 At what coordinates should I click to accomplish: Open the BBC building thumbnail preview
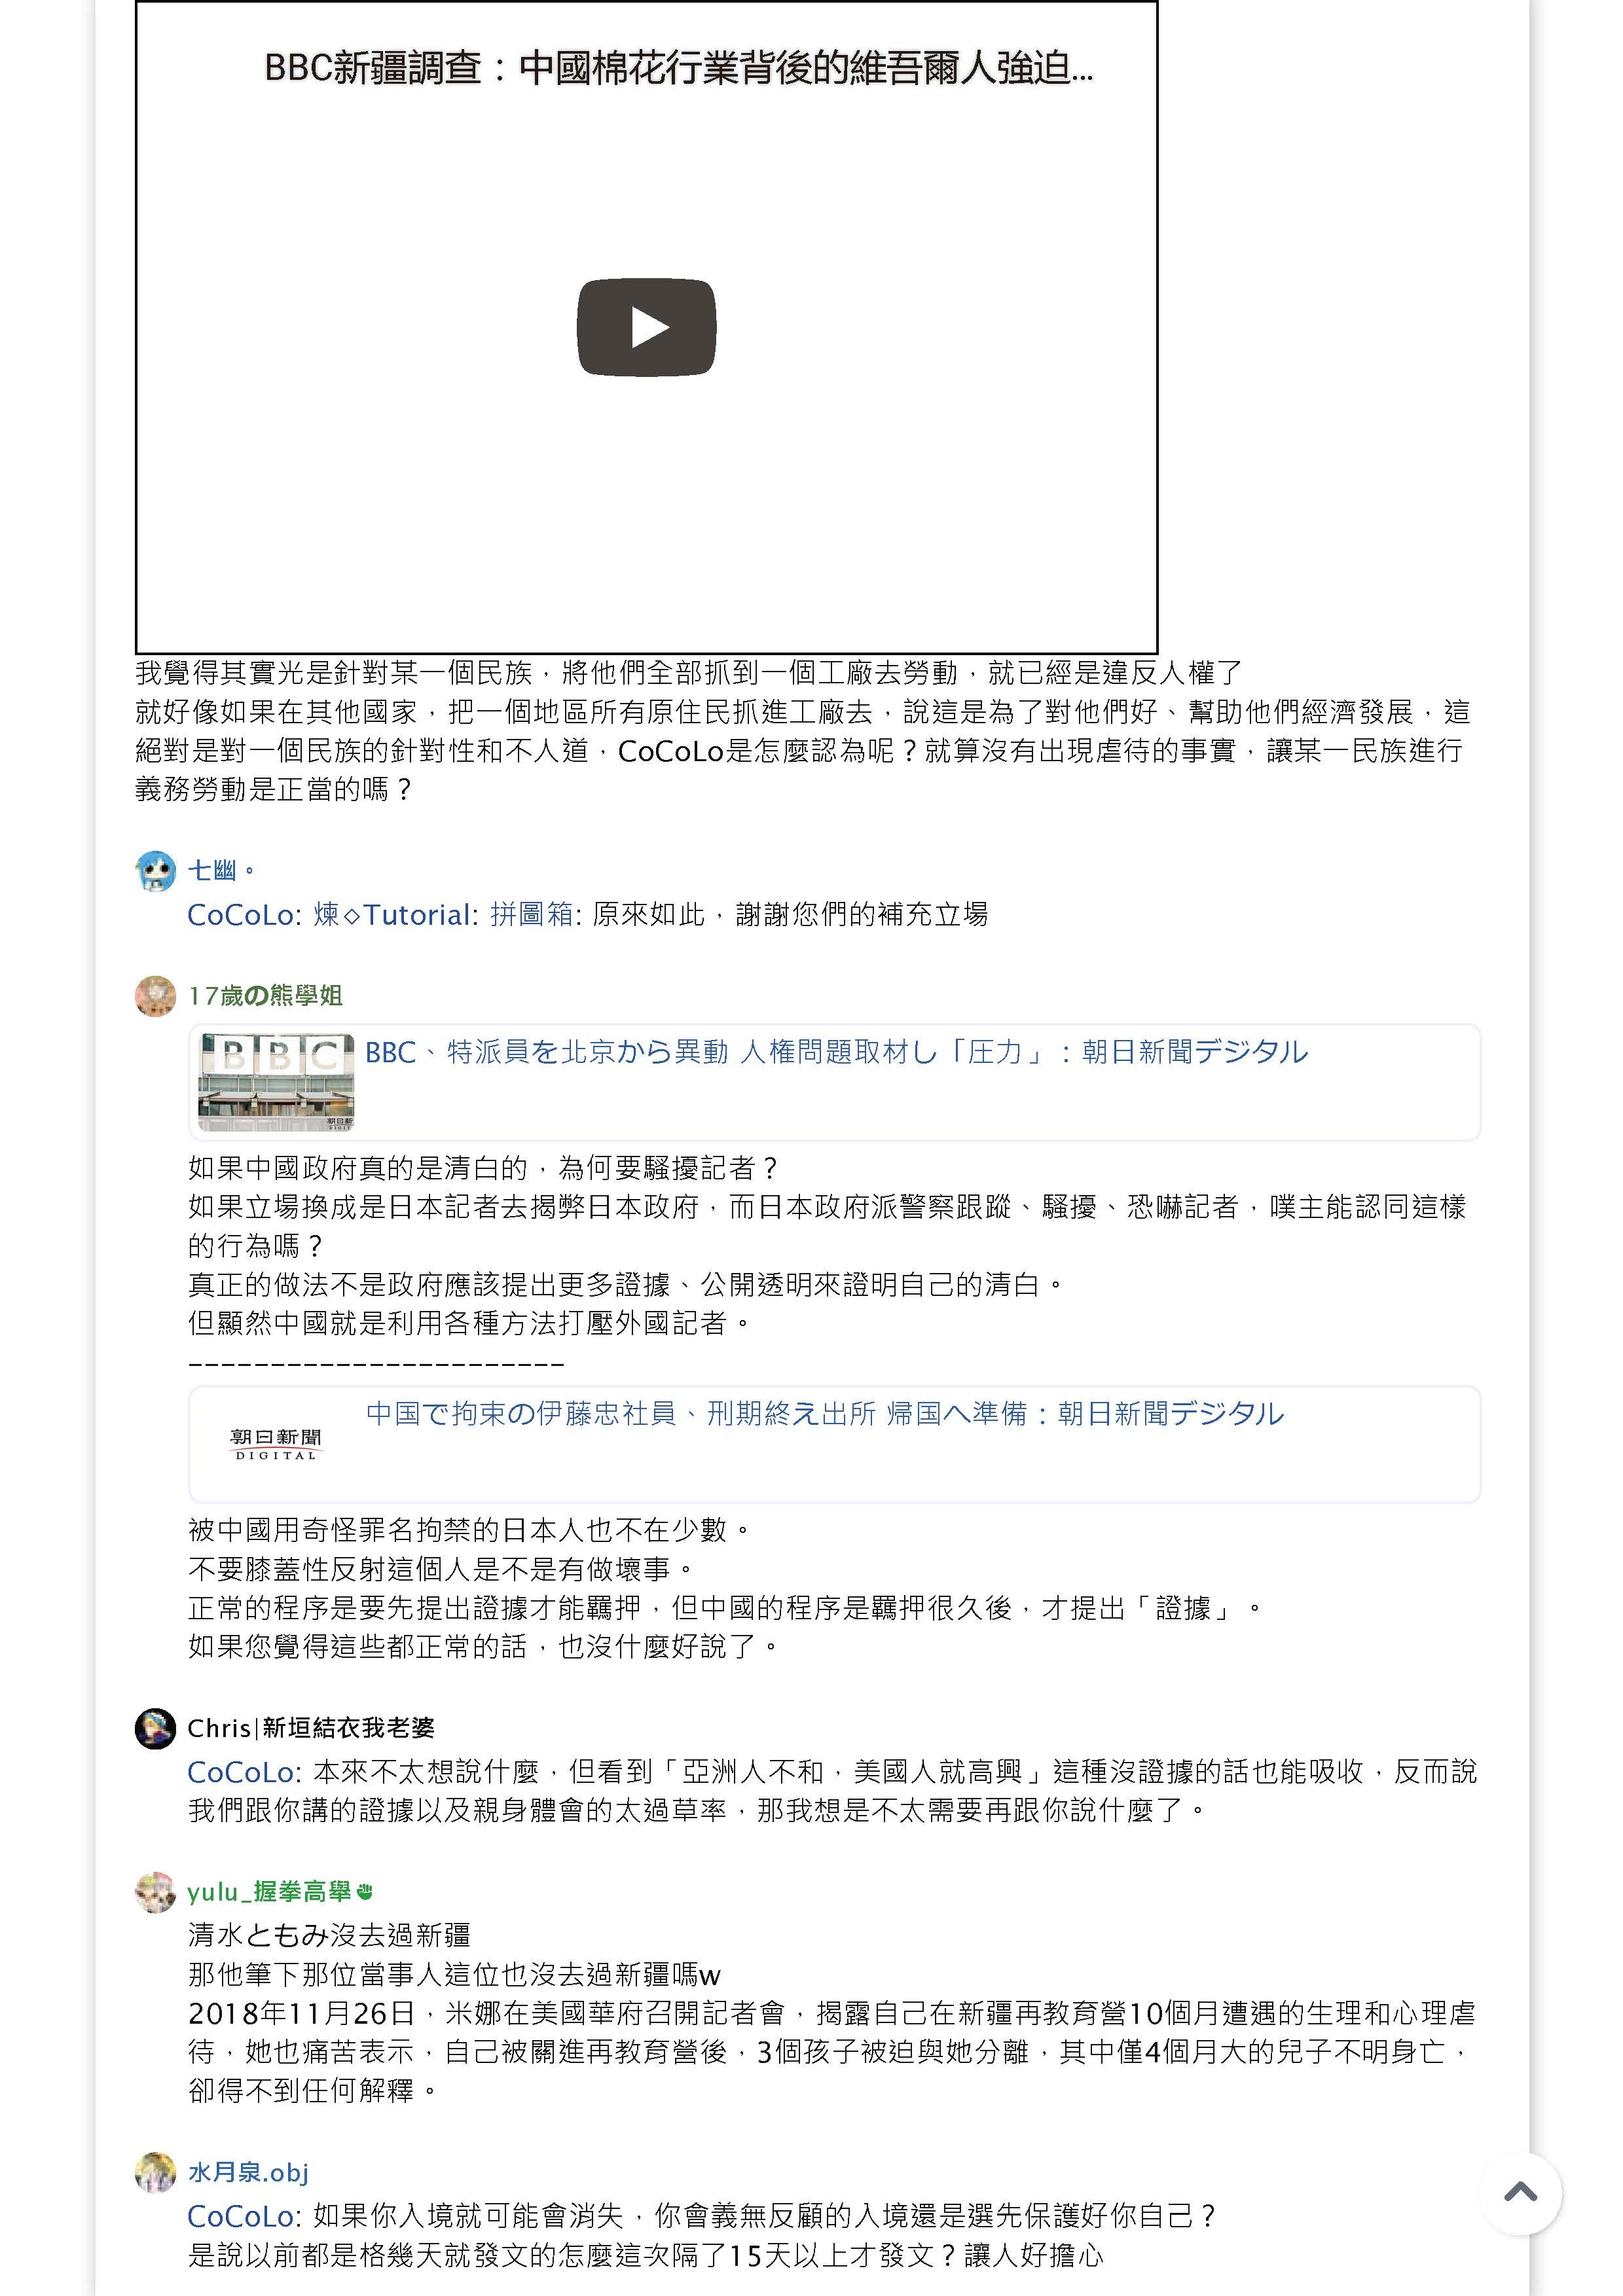[276, 1082]
